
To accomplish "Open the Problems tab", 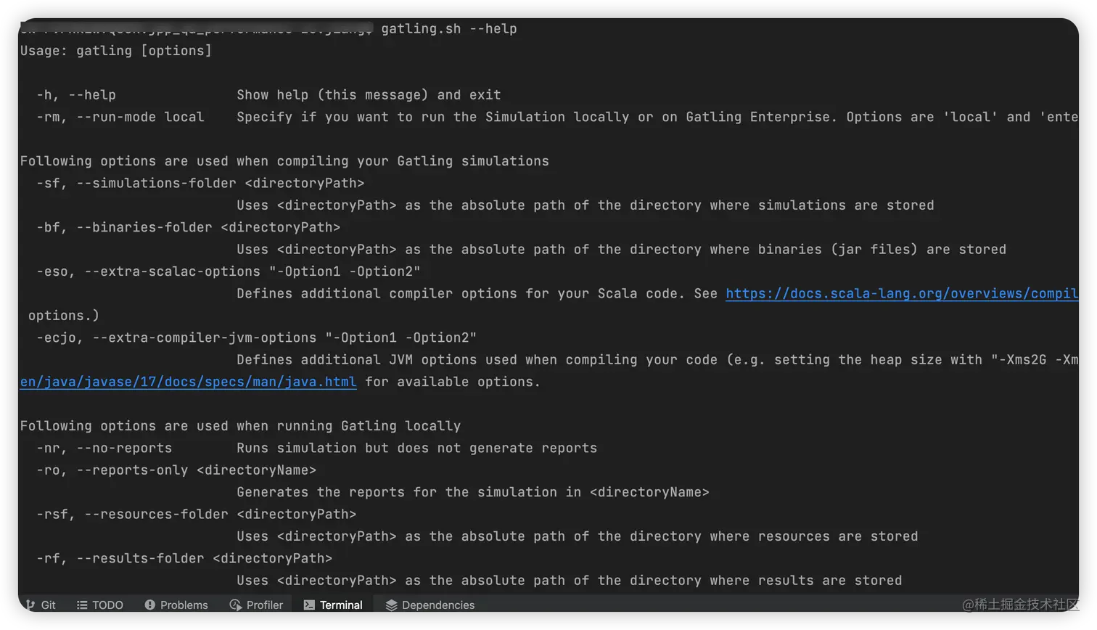I will 184,605.
